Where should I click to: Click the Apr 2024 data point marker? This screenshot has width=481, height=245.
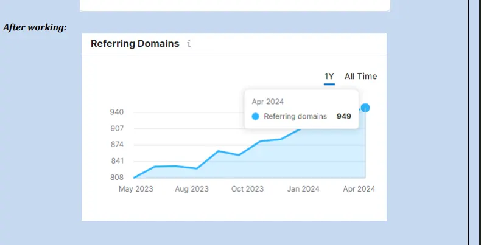[365, 108]
